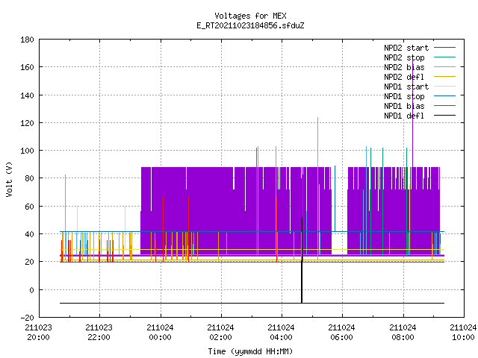Click the 180 y-axis tick label

[x=27, y=40]
